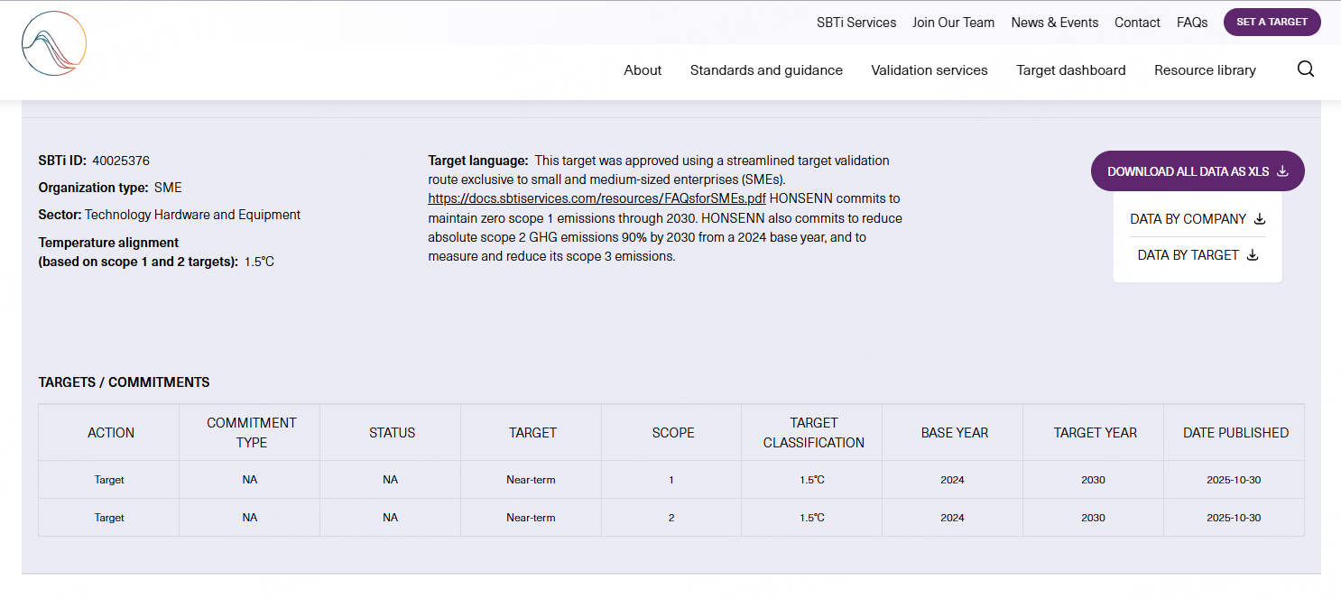Open the search magnifier icon
1341x598 pixels.
point(1305,69)
